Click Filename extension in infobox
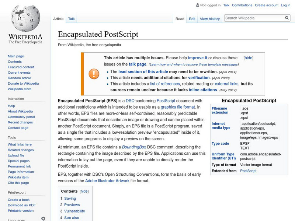Viewport: 295px width, 221px height. [220, 110]
